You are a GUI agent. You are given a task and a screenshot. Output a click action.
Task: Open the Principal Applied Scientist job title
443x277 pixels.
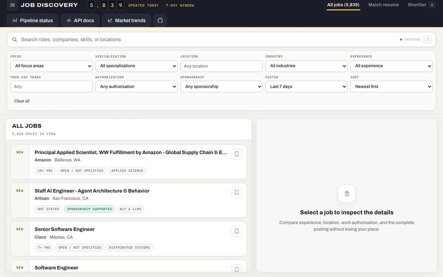click(131, 153)
